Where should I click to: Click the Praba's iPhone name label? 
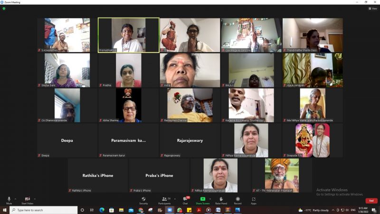pos(142,191)
